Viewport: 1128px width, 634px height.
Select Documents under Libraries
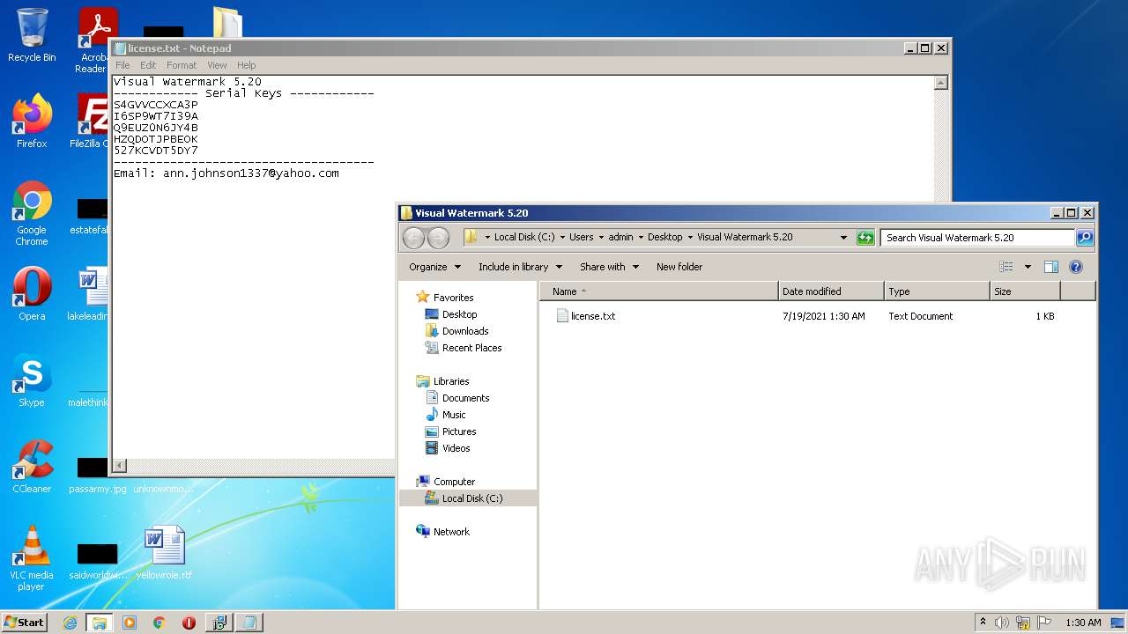pyautogui.click(x=465, y=398)
